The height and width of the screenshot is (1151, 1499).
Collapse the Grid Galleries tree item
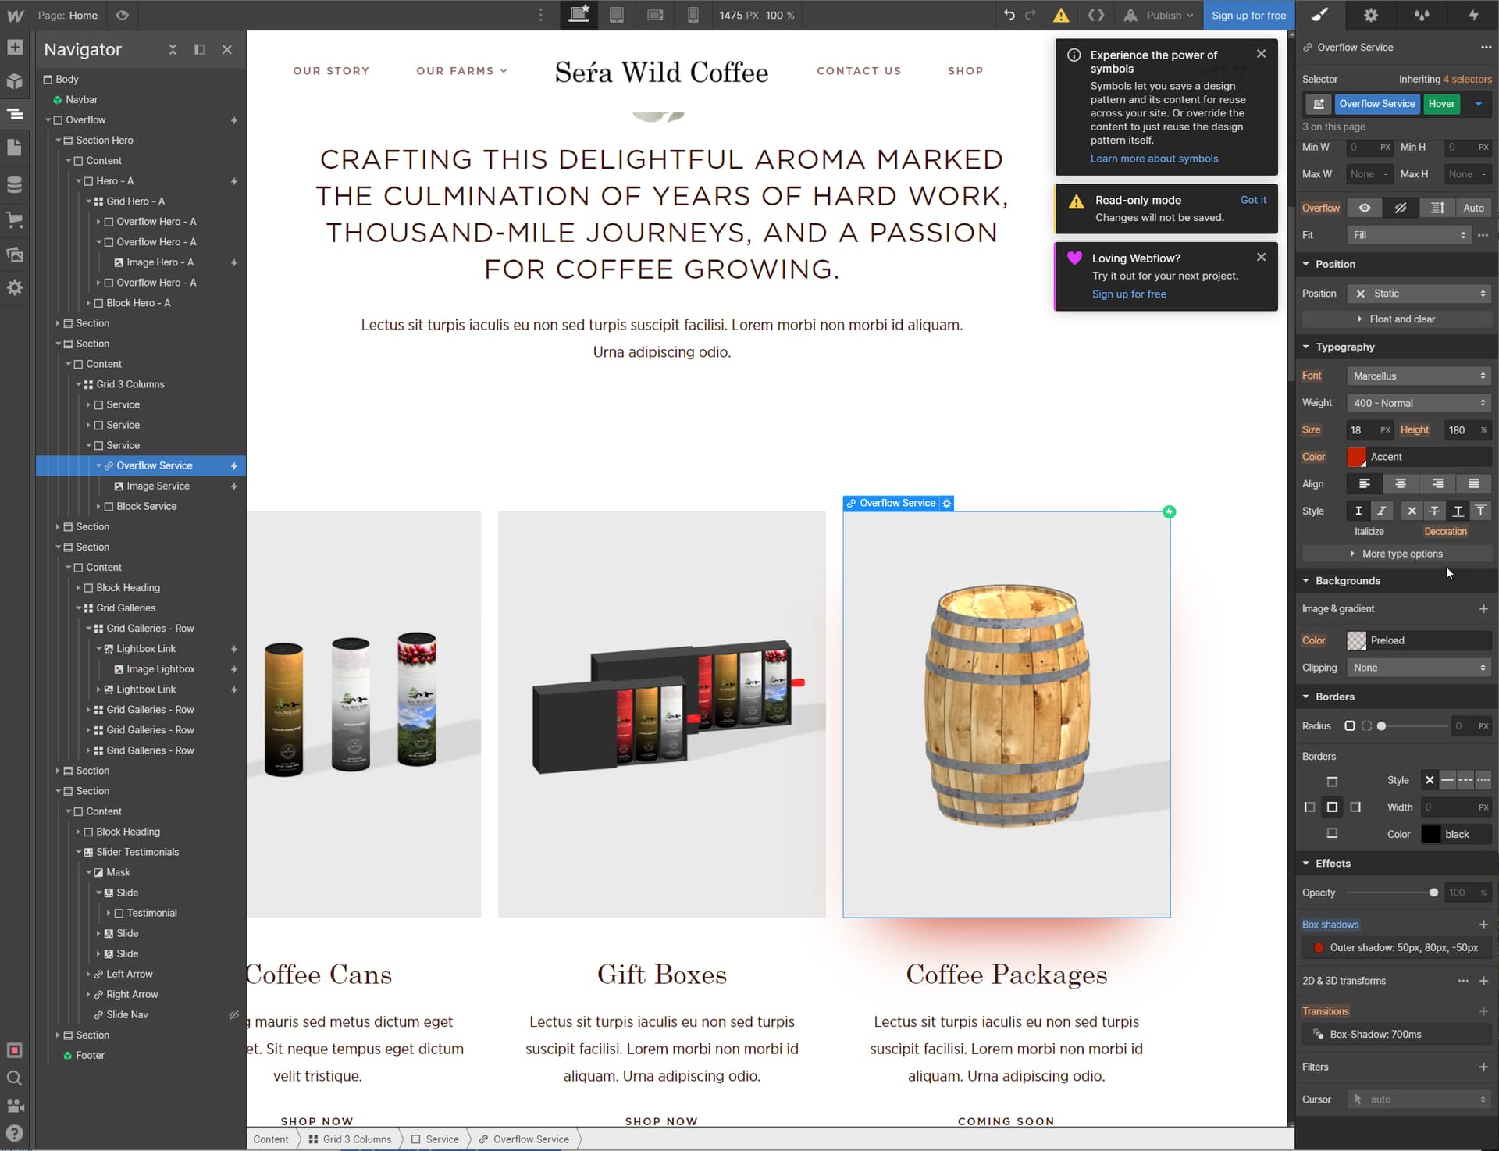point(79,608)
